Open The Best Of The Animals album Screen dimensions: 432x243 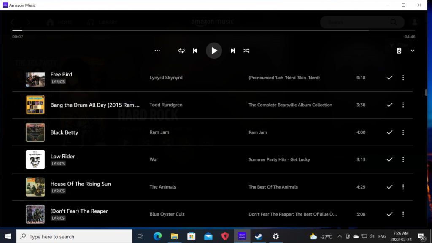273,187
